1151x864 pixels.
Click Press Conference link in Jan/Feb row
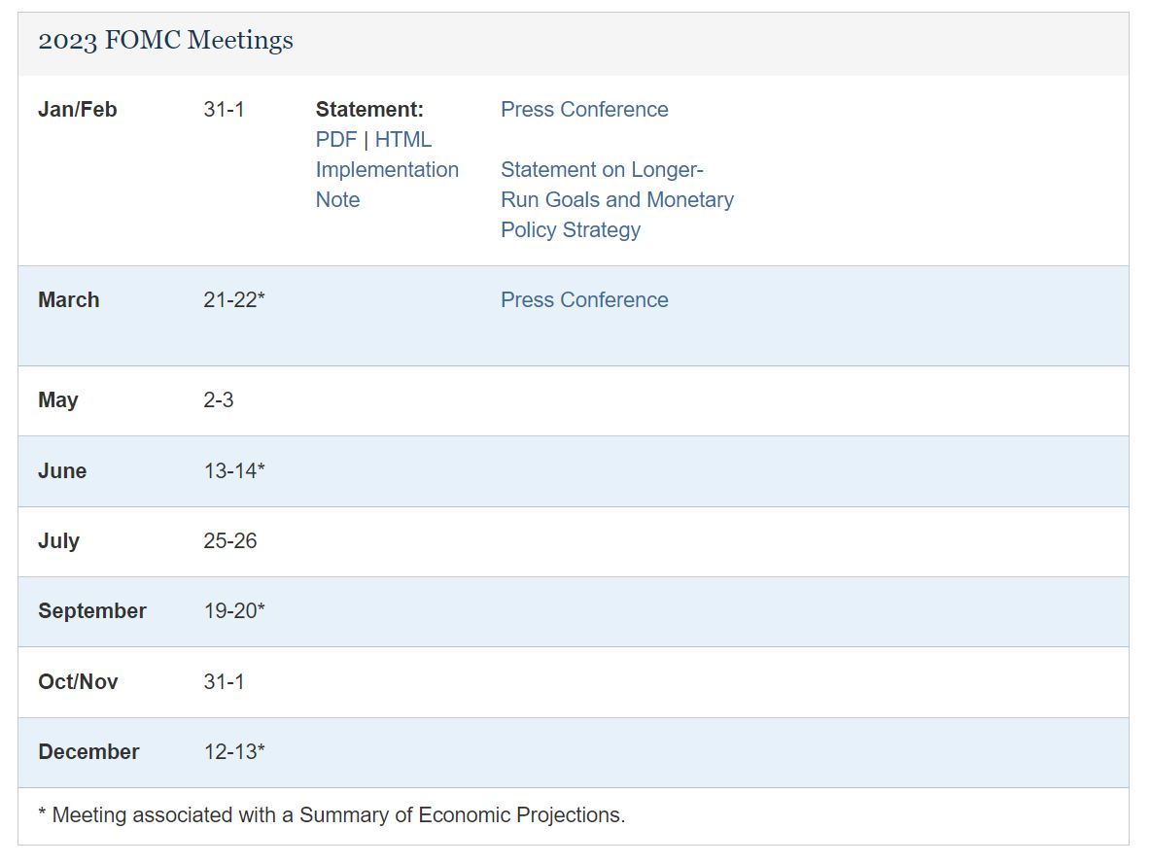583,110
